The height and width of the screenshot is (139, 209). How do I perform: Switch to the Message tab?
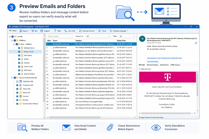142,65
